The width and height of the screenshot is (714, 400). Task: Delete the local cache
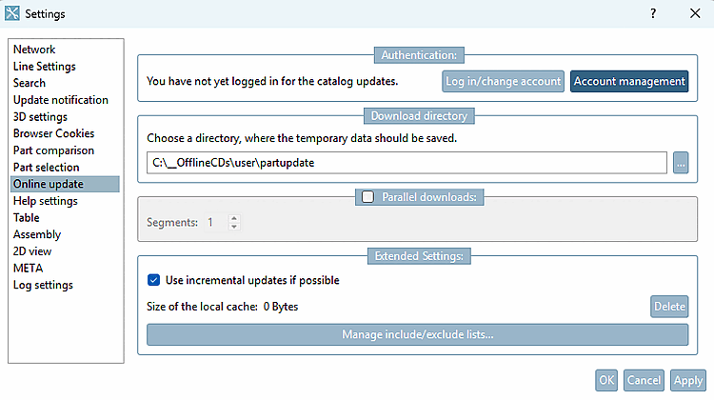pyautogui.click(x=669, y=307)
